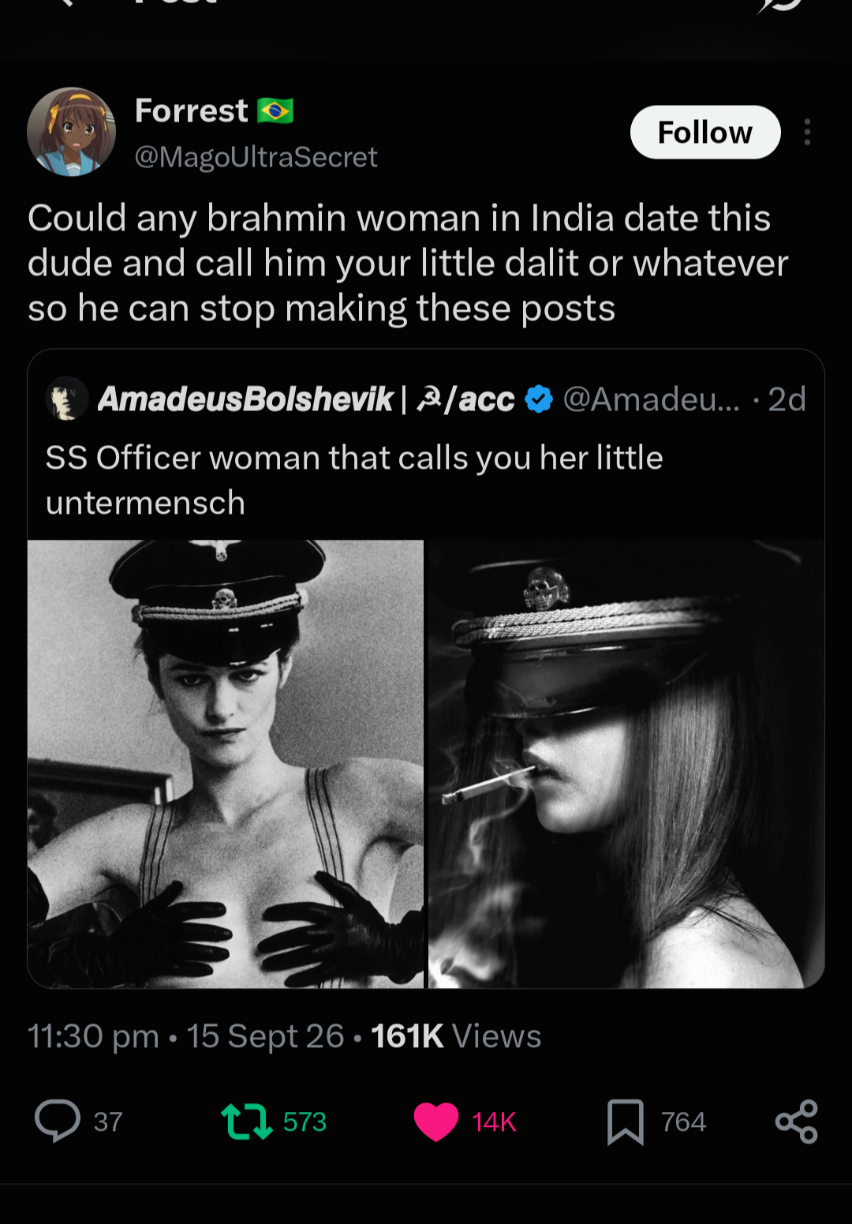This screenshot has width=852, height=1224.
Task: Bookmark the post with bookmark icon
Action: pyautogui.click(x=626, y=1121)
